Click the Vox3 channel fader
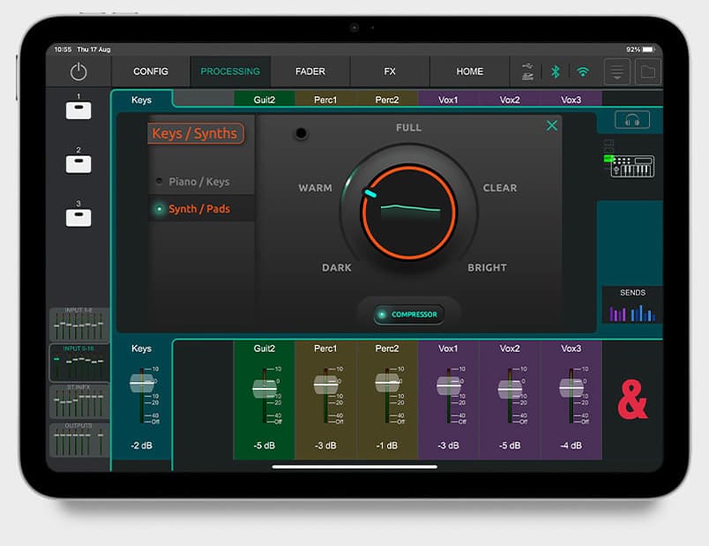Image resolution: width=709 pixels, height=546 pixels. coord(571,388)
